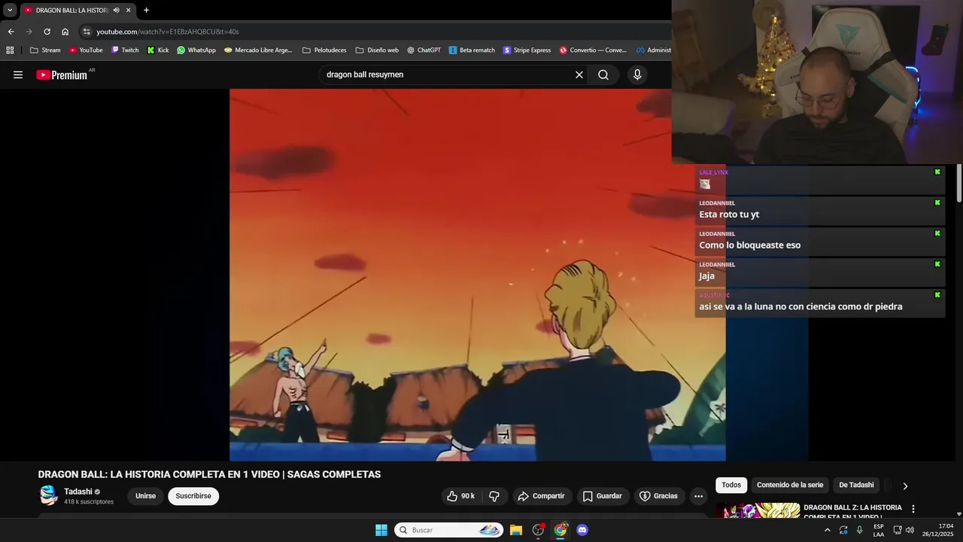Click the Guardar button
Screen dimensions: 963x542
click(x=603, y=496)
